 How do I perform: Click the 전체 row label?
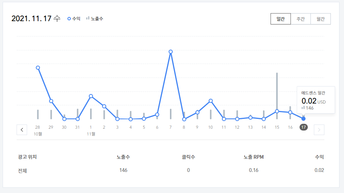click(x=22, y=171)
